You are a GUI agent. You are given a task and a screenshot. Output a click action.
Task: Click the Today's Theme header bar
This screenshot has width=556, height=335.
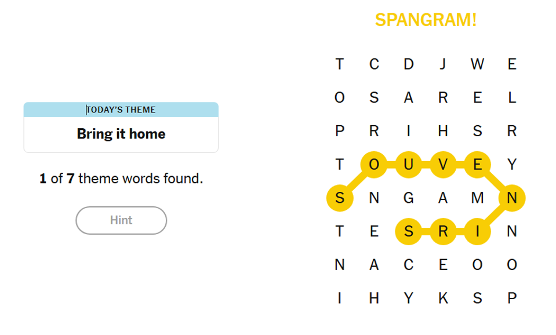pyautogui.click(x=121, y=110)
